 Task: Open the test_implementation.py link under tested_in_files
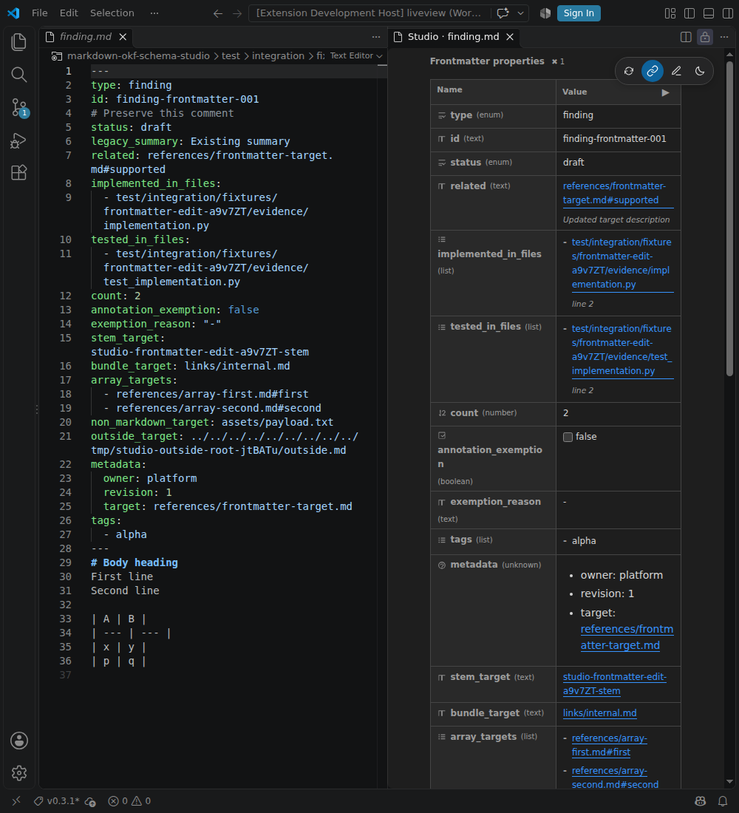coord(621,350)
